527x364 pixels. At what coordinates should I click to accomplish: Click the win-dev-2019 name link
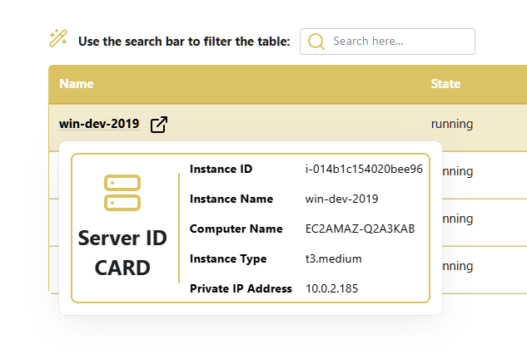(x=99, y=124)
